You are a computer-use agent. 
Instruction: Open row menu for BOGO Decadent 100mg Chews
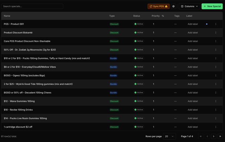point(216,93)
